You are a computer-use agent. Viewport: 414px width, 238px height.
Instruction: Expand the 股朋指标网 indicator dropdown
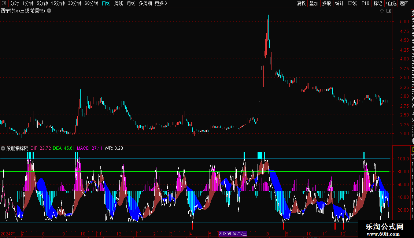click(x=3, y=148)
